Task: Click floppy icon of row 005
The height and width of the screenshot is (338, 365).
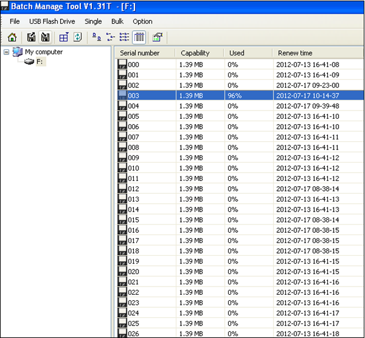Action: (122, 116)
